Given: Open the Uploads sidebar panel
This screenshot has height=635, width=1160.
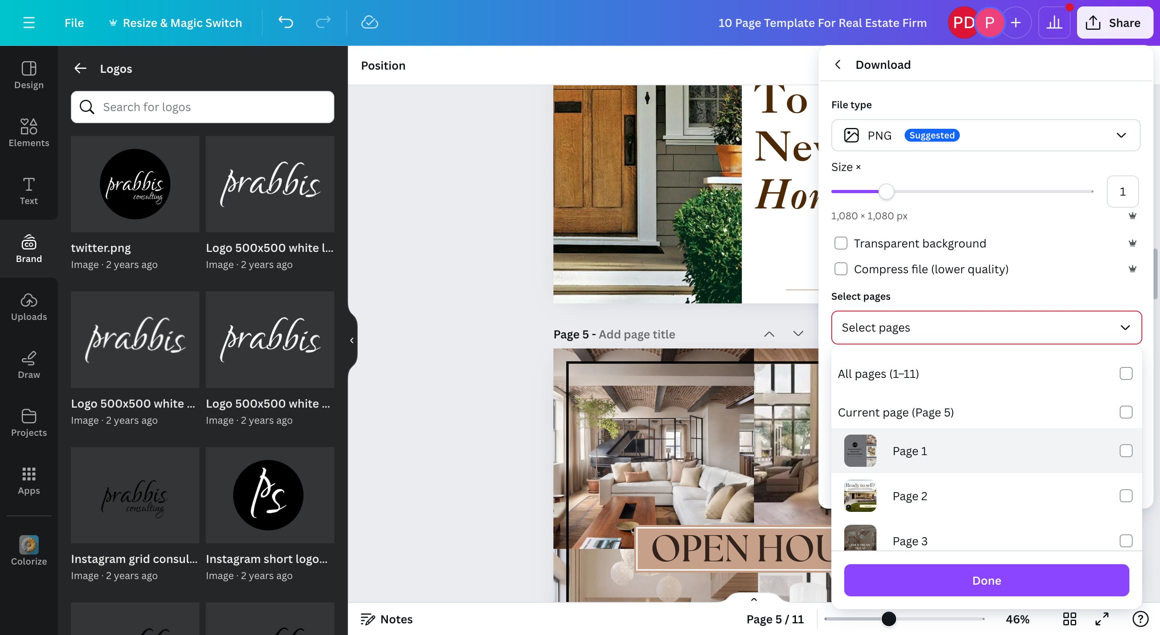Looking at the screenshot, I should coord(29,307).
